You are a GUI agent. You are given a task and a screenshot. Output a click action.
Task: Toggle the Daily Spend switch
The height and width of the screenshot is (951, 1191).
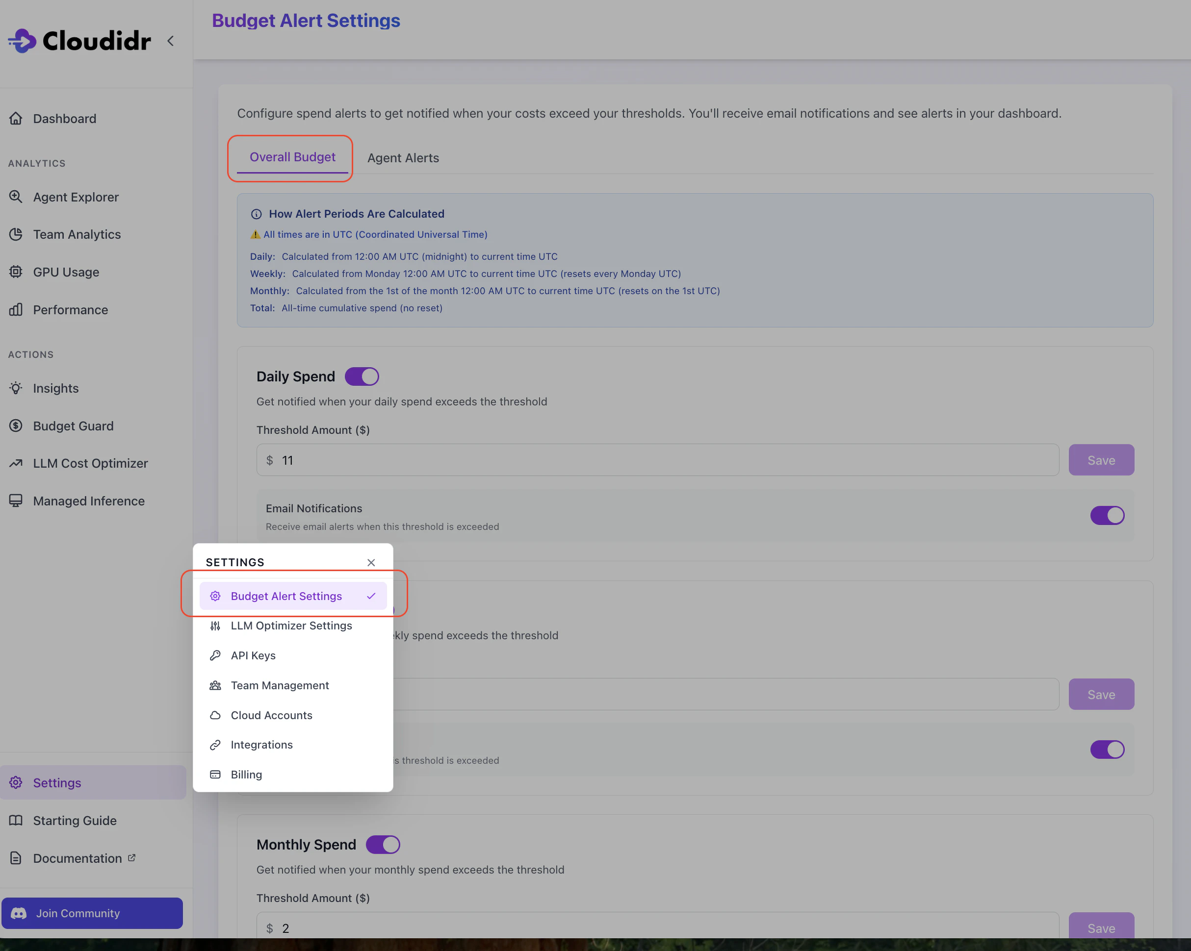[x=362, y=376]
